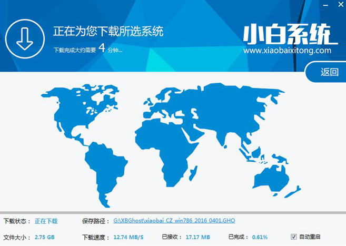Click the 2.75 GB file size value
This screenshot has width=346, height=246.
click(x=45, y=238)
